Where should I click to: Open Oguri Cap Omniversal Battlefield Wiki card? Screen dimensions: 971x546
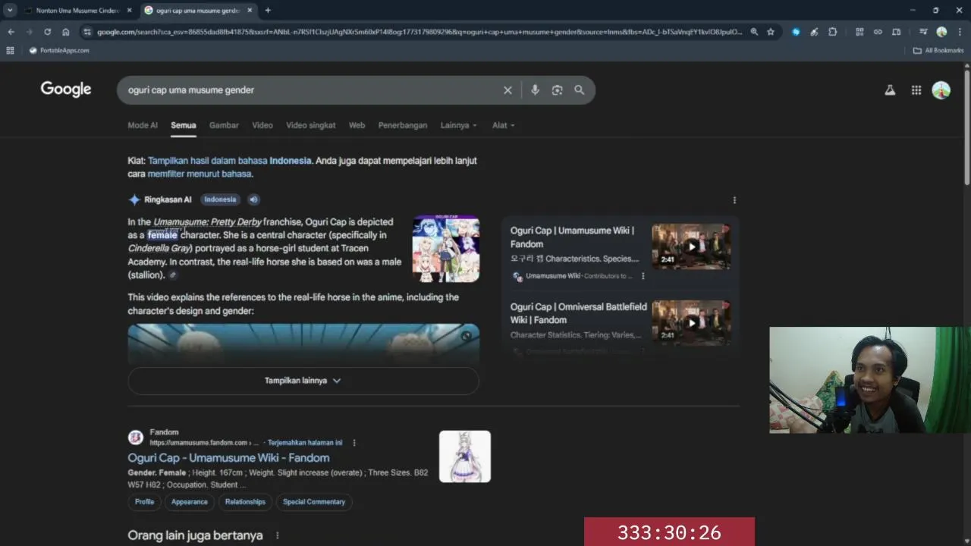click(579, 313)
